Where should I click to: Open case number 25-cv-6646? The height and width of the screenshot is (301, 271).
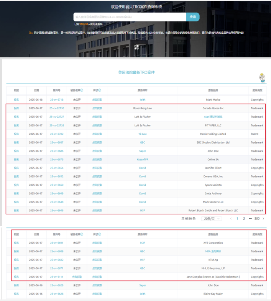[57, 210]
